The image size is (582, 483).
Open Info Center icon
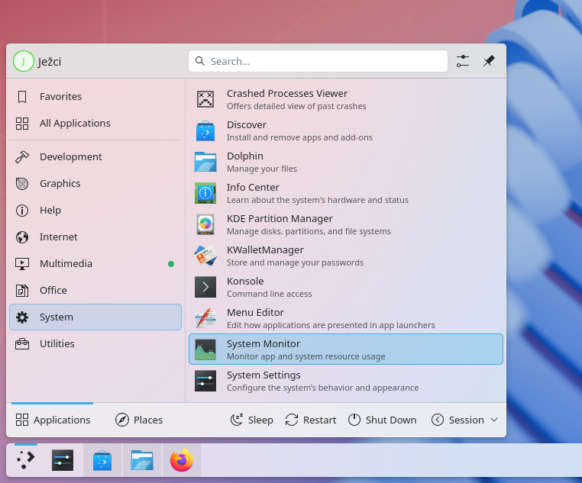(x=205, y=193)
